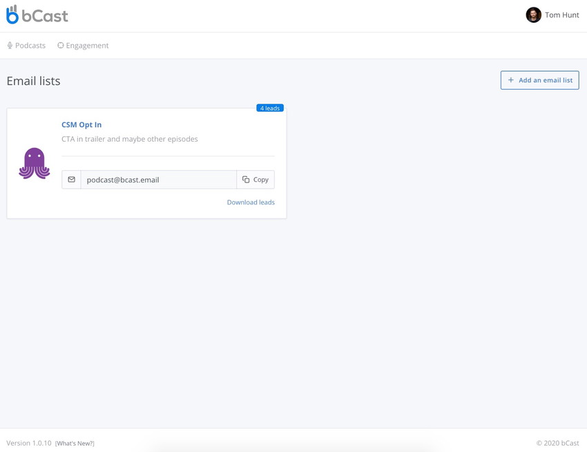Click the Add an email list button
Screen dimensions: 587x452
tap(540, 79)
